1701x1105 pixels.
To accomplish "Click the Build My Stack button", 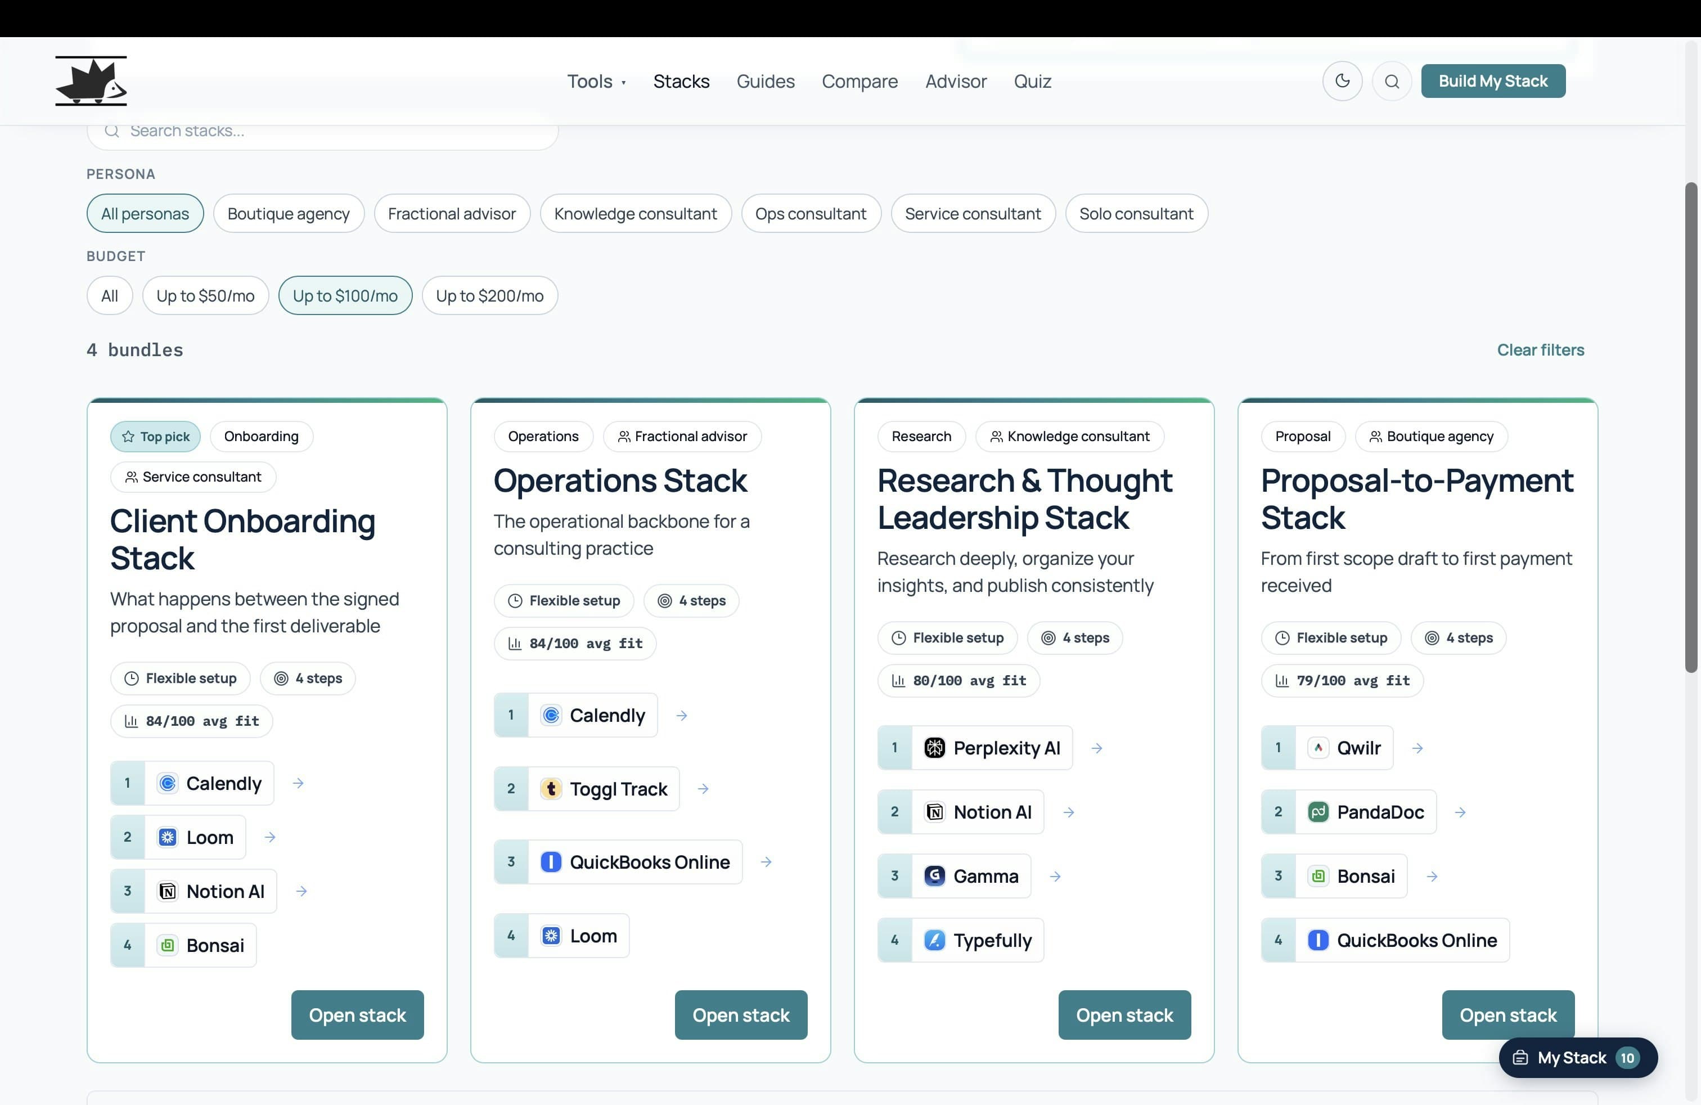I will point(1493,81).
